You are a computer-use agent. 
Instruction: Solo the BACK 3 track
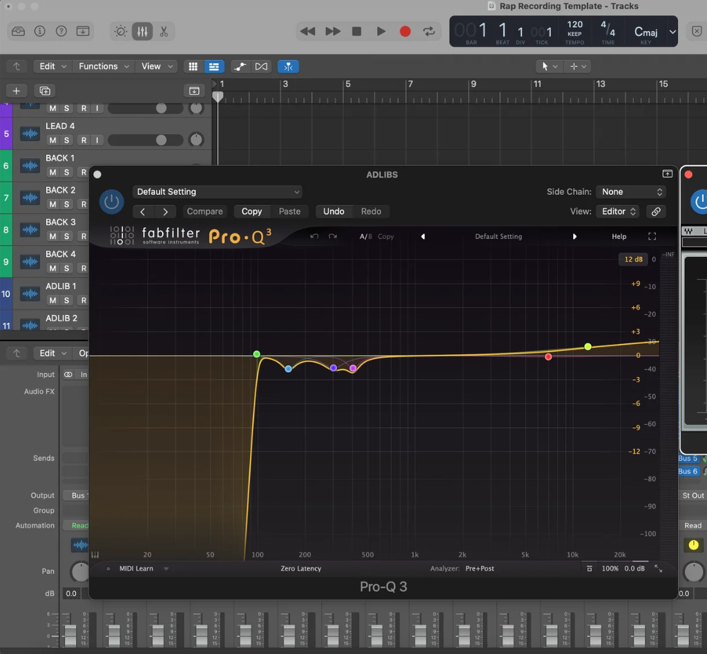click(x=67, y=236)
